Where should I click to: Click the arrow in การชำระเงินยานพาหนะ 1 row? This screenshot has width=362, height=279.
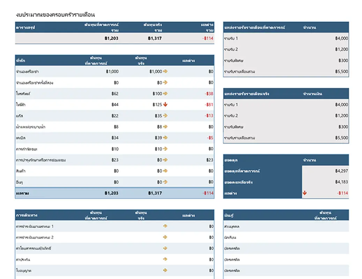tap(165, 226)
